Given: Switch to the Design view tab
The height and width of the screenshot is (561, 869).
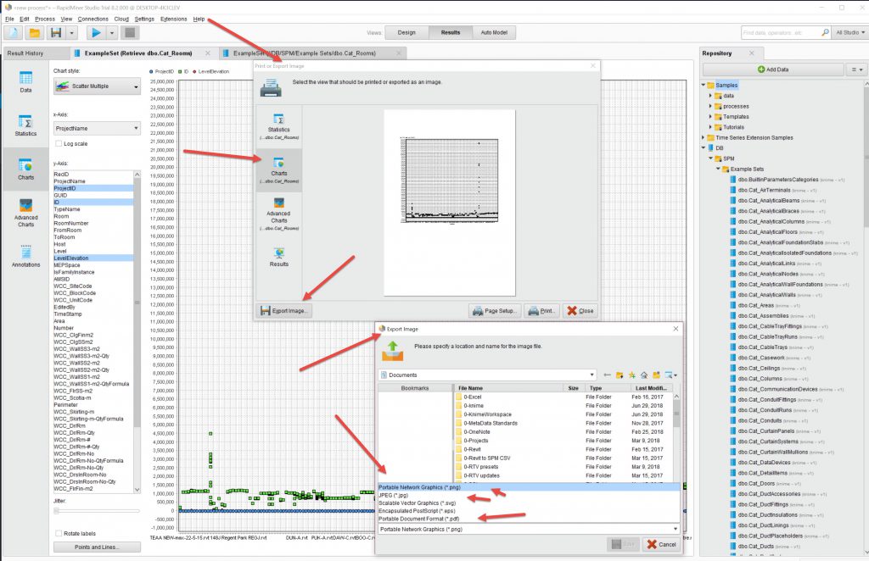Looking at the screenshot, I should 406,32.
